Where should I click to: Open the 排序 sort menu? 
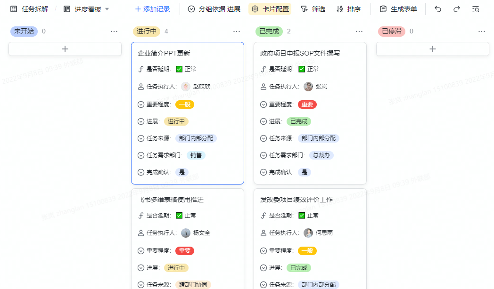[x=349, y=9]
